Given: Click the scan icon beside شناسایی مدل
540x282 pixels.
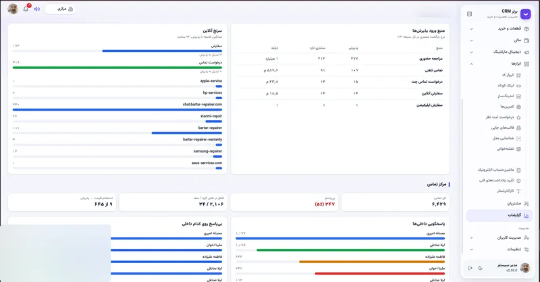Looking at the screenshot, I should 518,138.
